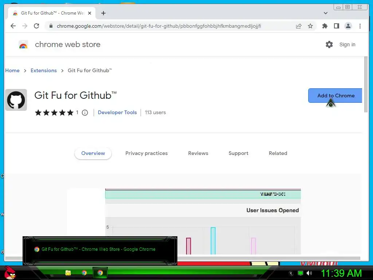
Task: Toggle the Chrome side panel
Action: (336, 26)
